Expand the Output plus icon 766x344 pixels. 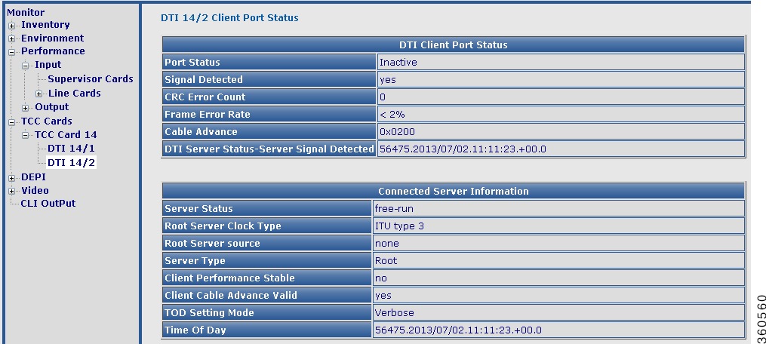(25, 107)
